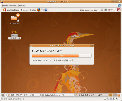The height and width of the screenshot is (101, 122).
Task: Minimize the システムをインストール中 dialog
Action: coord(92,46)
